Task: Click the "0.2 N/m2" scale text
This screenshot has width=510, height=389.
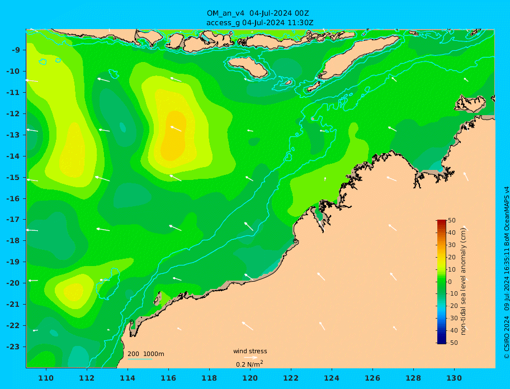Action: pos(249,364)
